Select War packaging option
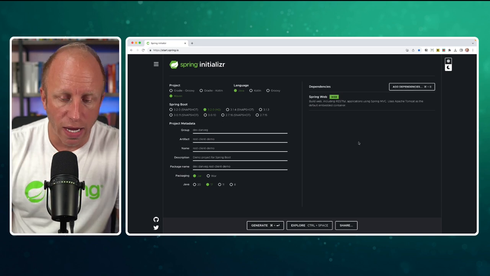The width and height of the screenshot is (490, 276). [212, 176]
